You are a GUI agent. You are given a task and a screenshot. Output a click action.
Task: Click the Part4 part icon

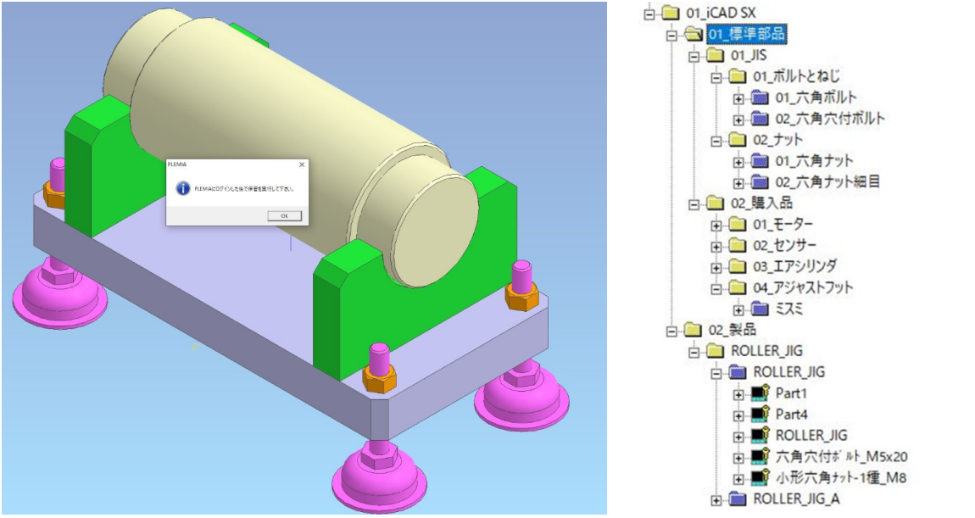click(x=759, y=415)
